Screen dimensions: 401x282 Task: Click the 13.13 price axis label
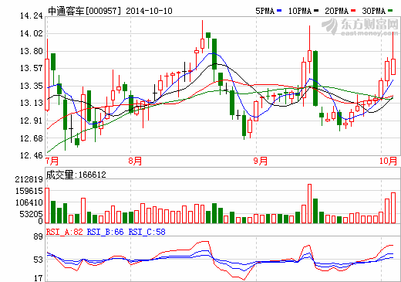[x=32, y=103]
